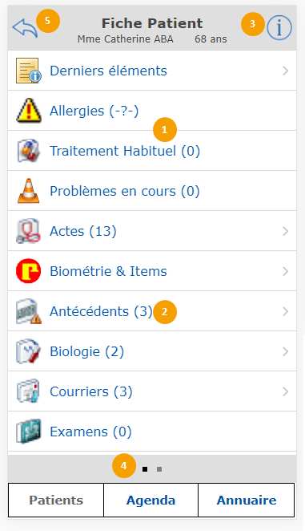Click the Courriers mail icon
The image size is (305, 531).
(x=28, y=391)
